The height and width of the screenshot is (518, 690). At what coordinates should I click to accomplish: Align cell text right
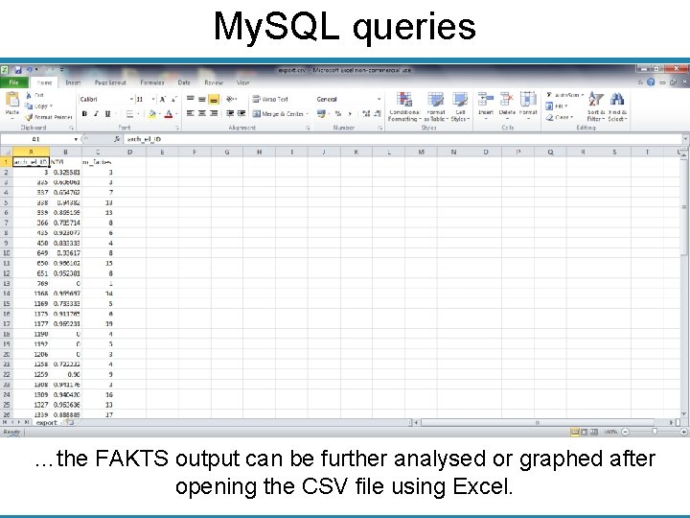click(x=214, y=113)
